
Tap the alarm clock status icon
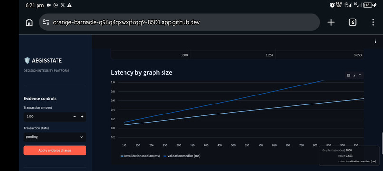point(332,5)
